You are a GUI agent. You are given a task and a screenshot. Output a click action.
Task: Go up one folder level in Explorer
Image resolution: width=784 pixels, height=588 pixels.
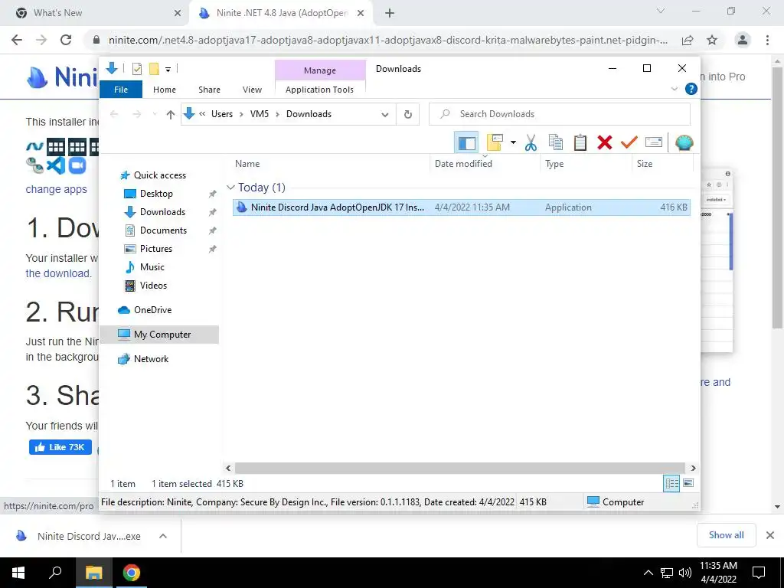pos(171,115)
